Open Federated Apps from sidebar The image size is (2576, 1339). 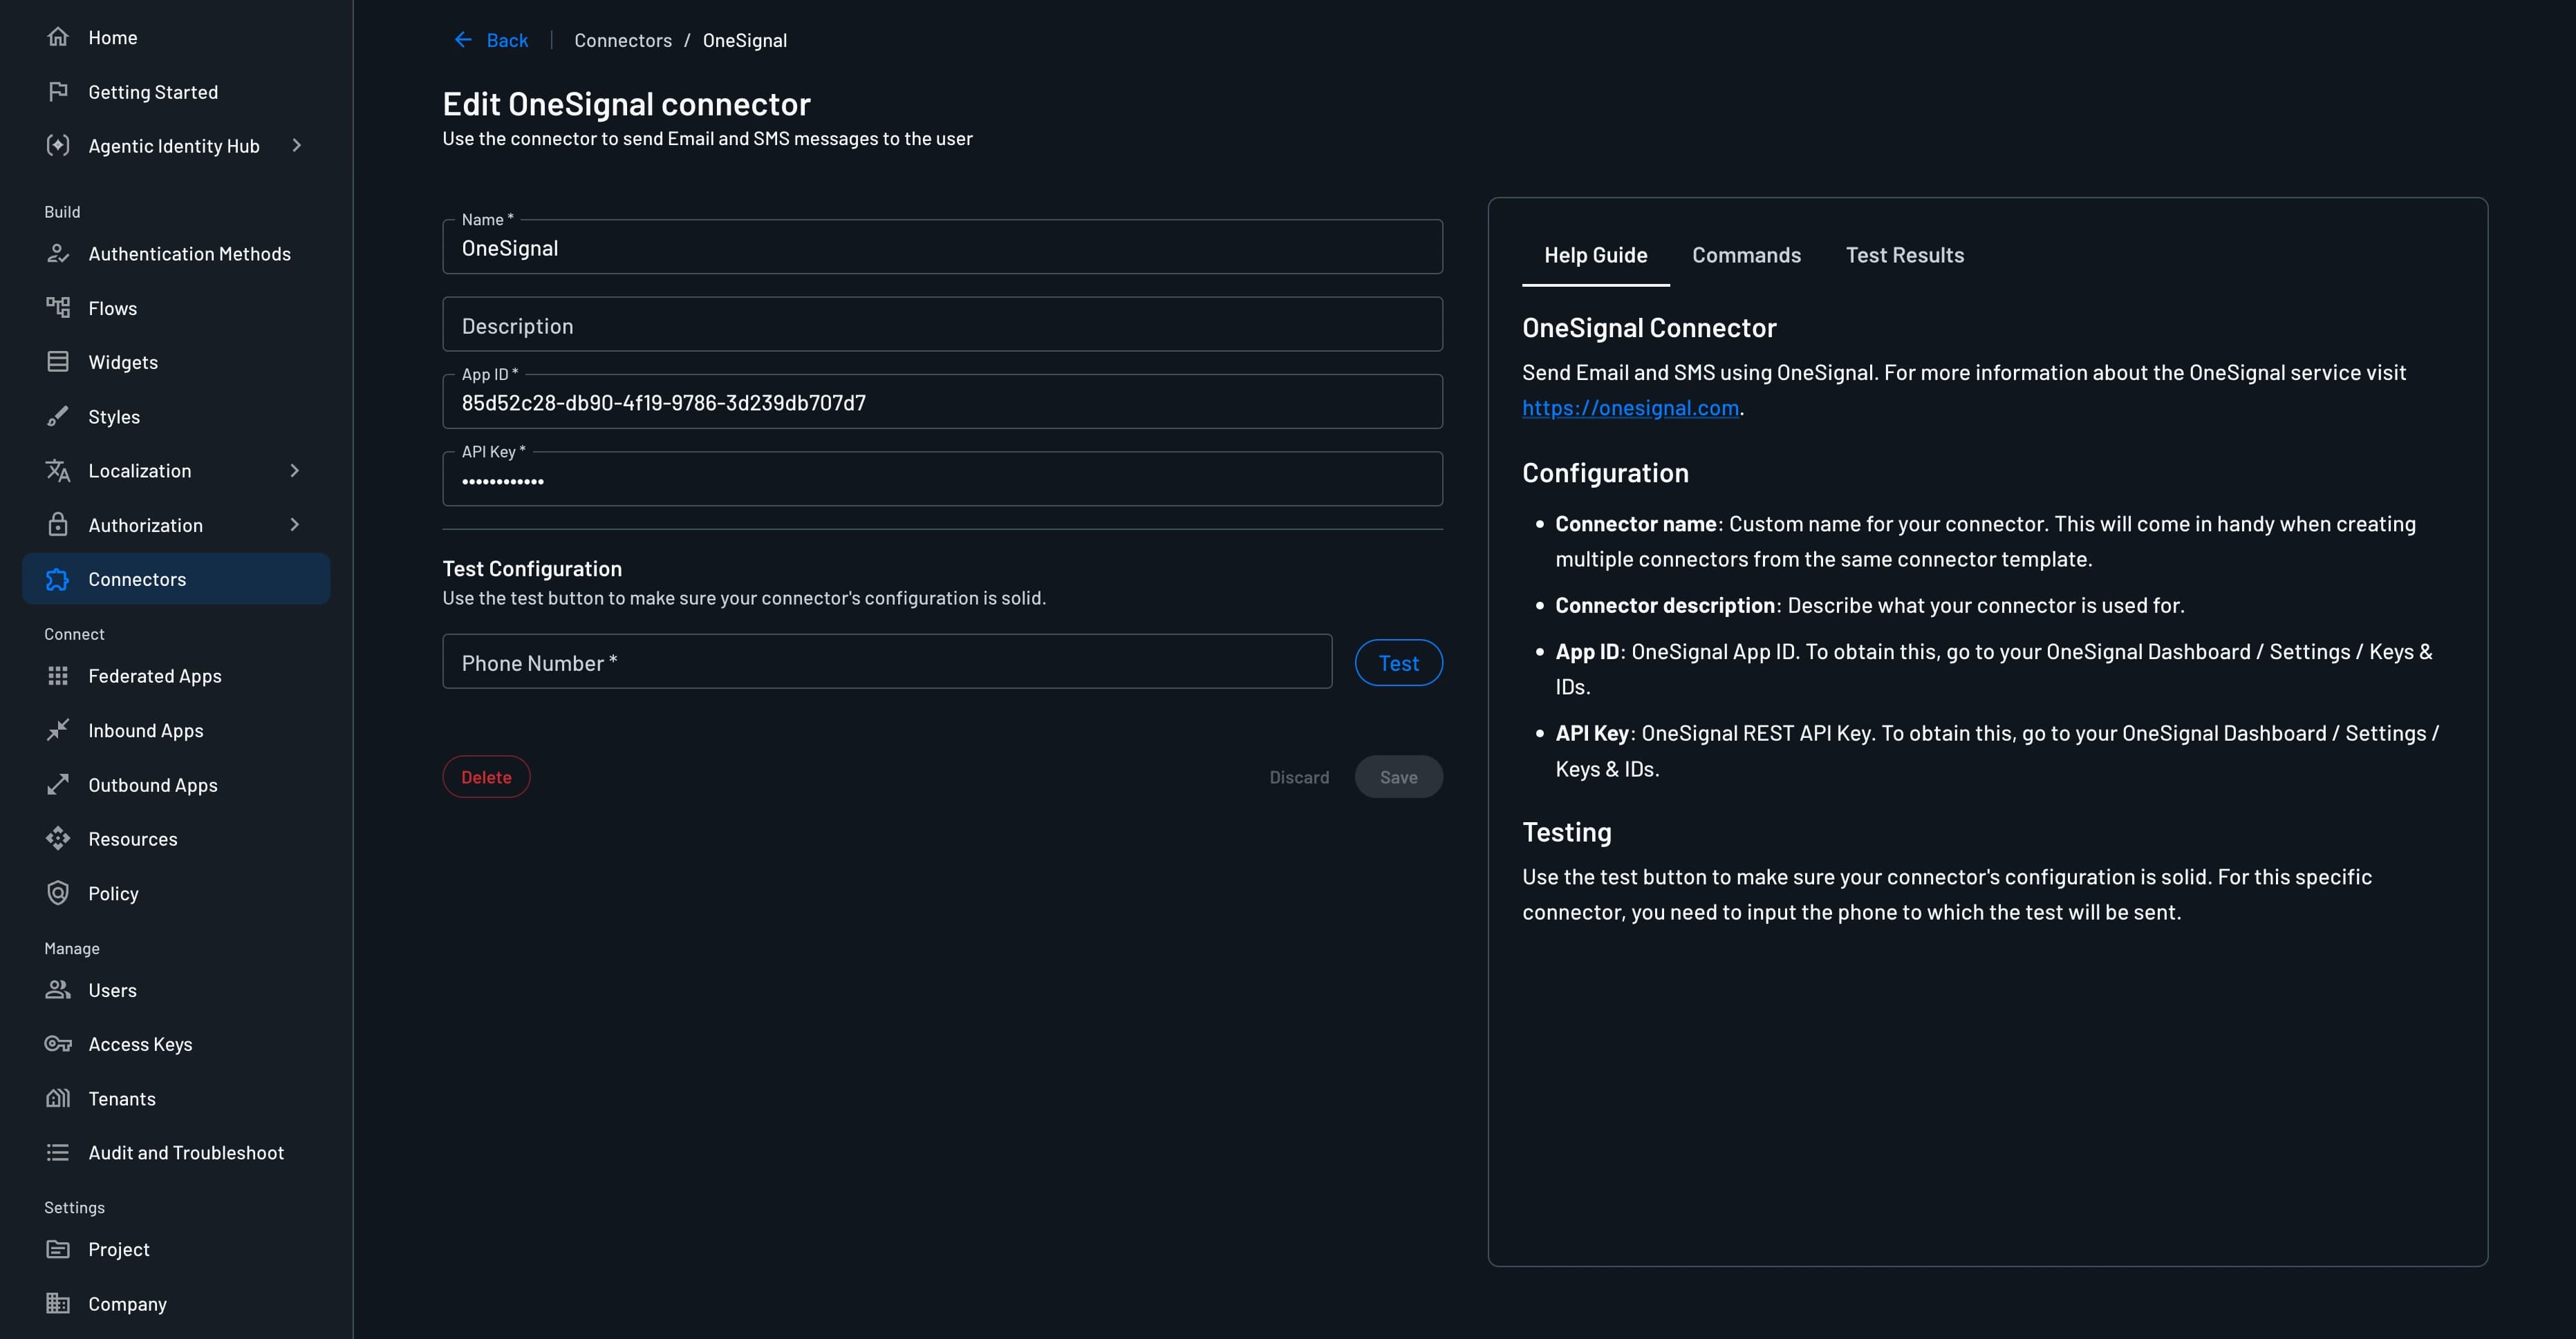pyautogui.click(x=176, y=676)
